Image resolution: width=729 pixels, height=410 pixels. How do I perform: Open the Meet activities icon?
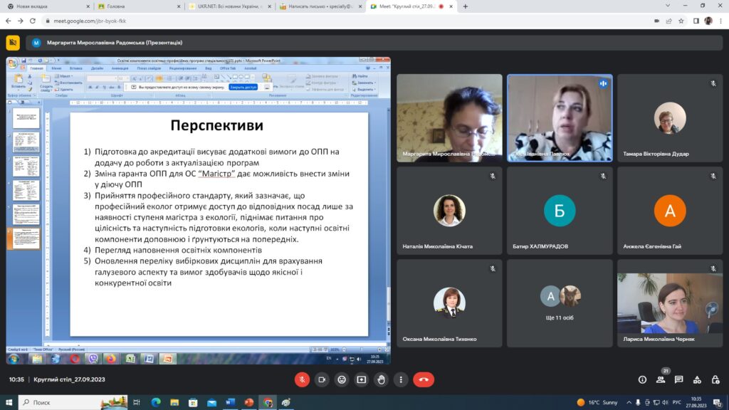pyautogui.click(x=698, y=379)
